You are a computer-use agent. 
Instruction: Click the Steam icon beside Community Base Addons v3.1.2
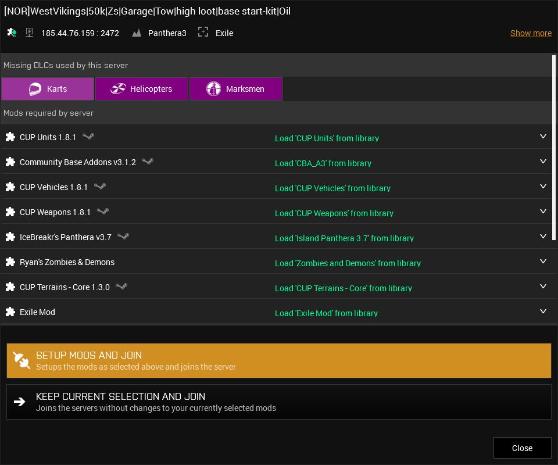pos(148,161)
